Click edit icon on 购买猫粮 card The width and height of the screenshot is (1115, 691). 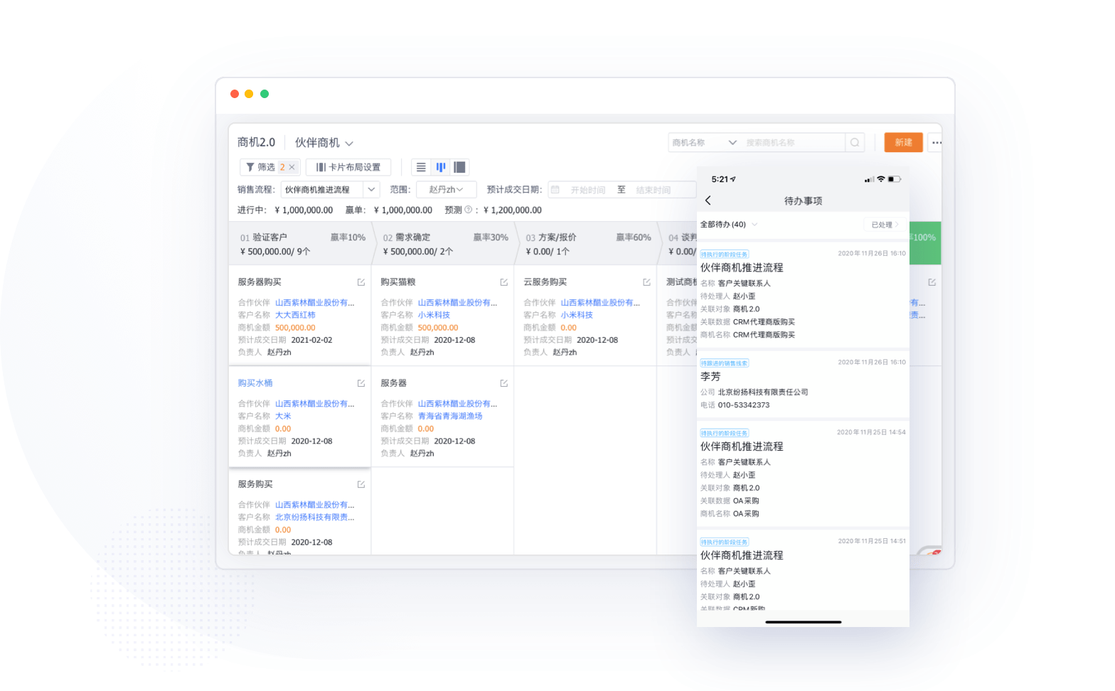(504, 282)
